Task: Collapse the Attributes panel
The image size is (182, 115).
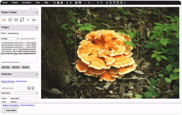Action: point(37,74)
